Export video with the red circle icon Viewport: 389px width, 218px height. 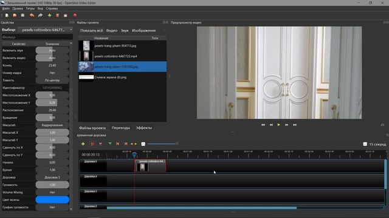(75, 15)
